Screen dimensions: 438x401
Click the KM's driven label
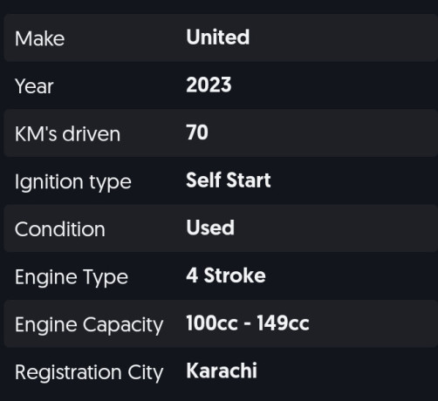click(67, 134)
